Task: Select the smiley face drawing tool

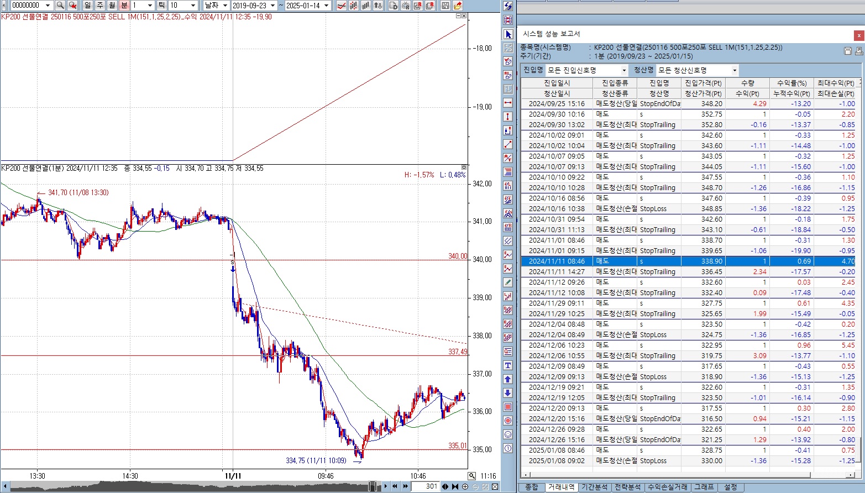Action: click(508, 434)
